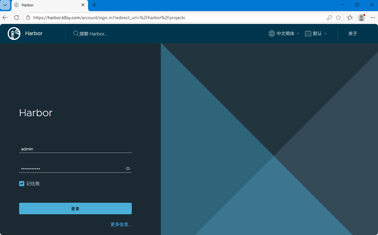This screenshot has width=378, height=235.
Task: Click the admin username field
Action: [x=75, y=149]
